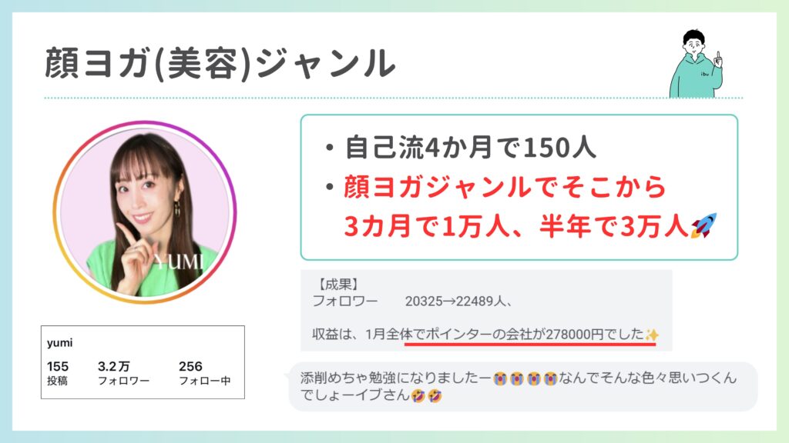
Task: Click the pointing man illustration in green hoodie
Action: pyautogui.click(x=697, y=63)
